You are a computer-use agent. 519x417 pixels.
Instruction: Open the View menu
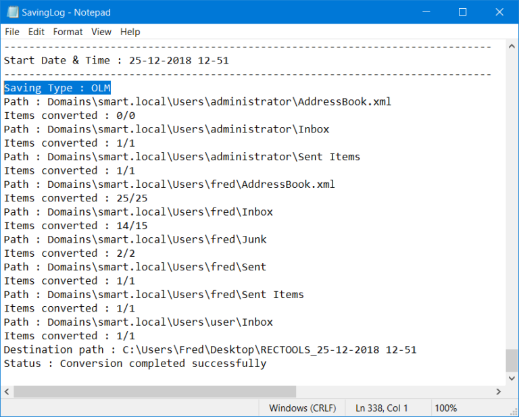point(101,32)
